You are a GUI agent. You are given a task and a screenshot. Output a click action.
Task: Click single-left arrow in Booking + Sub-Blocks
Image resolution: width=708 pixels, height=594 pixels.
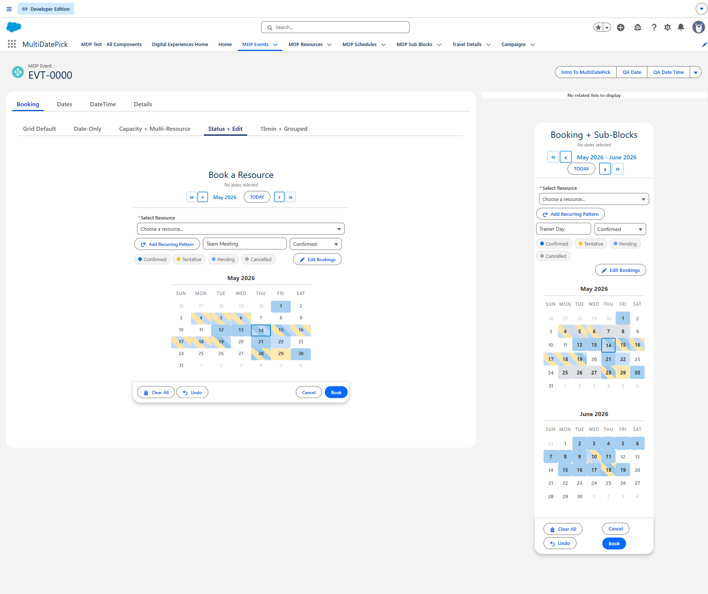click(566, 157)
